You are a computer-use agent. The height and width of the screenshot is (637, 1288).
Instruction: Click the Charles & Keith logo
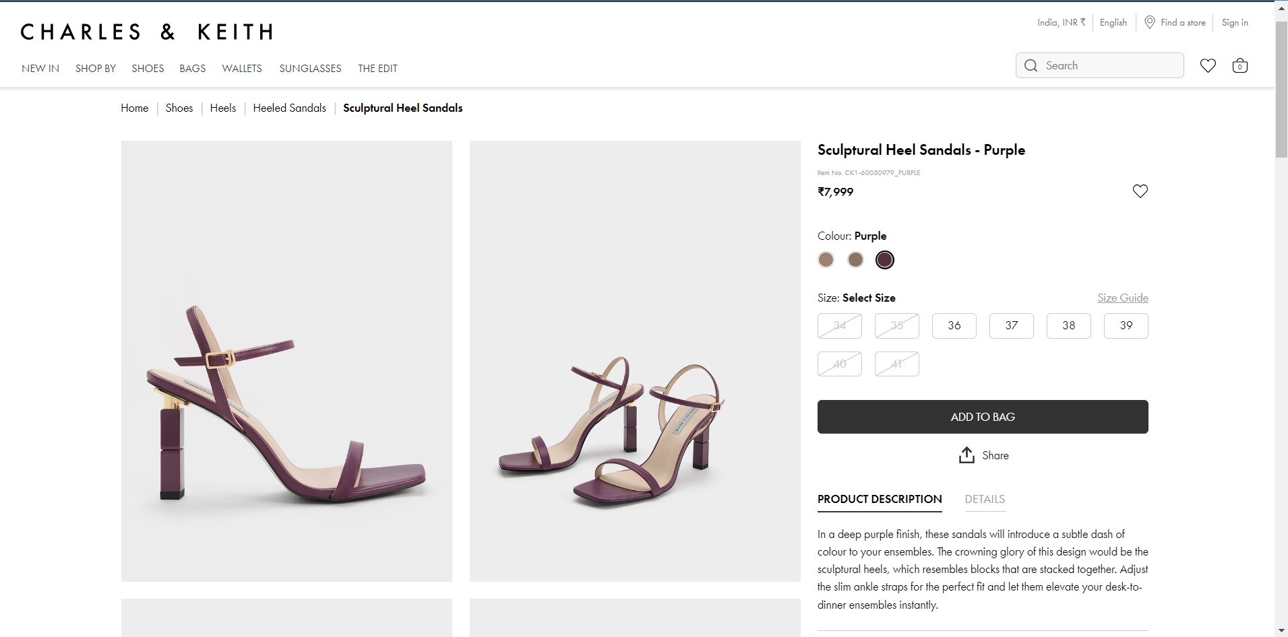(x=147, y=32)
